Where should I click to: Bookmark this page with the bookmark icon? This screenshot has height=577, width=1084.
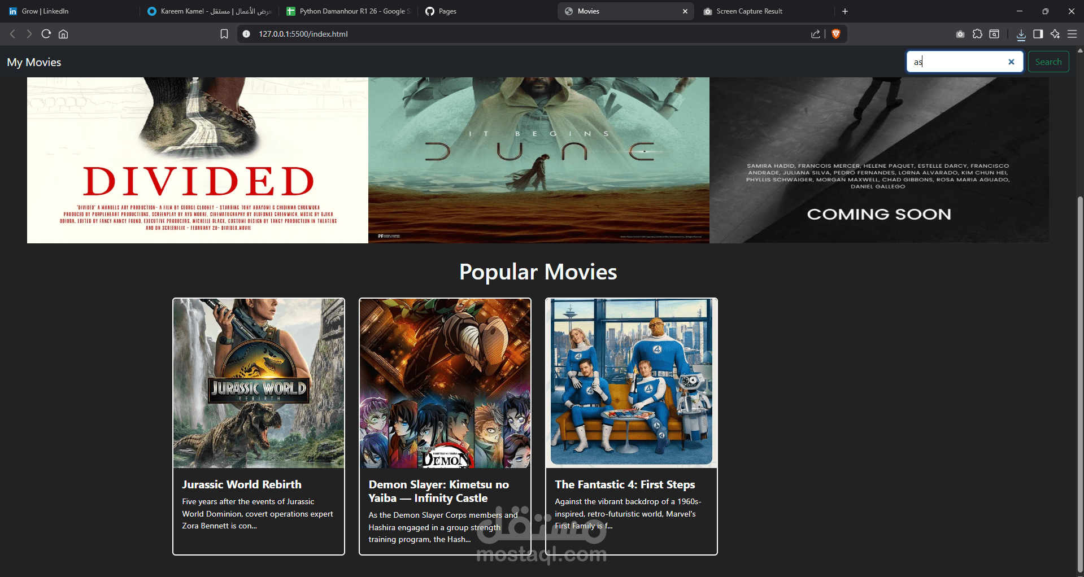[224, 34]
